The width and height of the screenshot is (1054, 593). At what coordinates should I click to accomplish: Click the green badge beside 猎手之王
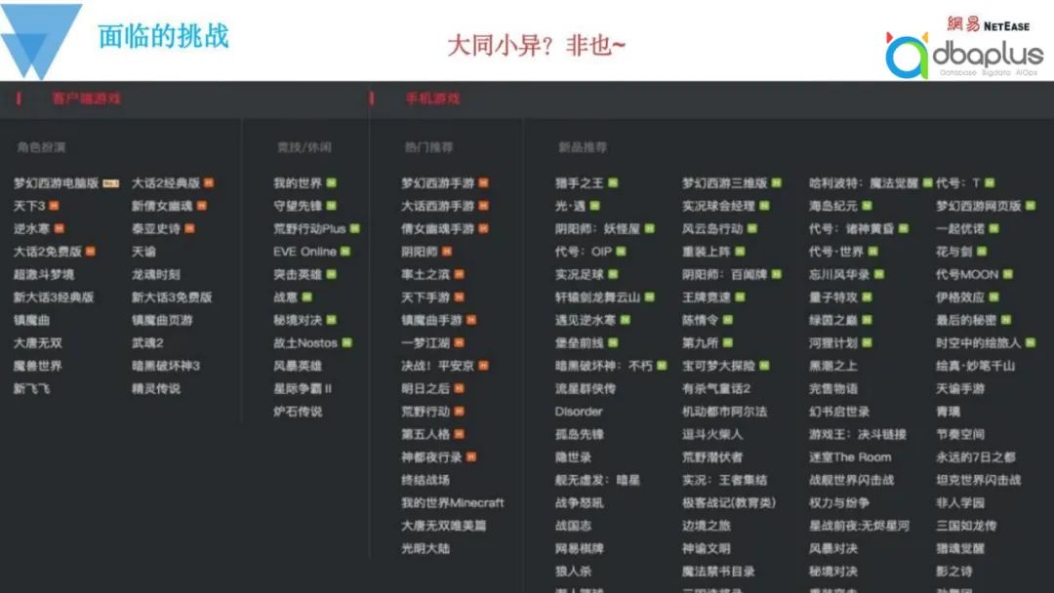click(613, 183)
